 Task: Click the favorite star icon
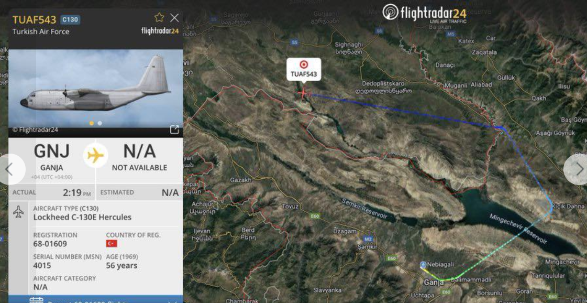coord(160,17)
